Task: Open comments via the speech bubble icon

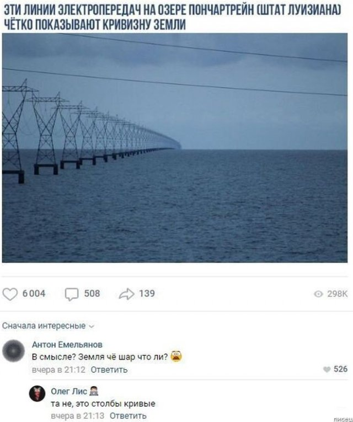Action: coord(72,294)
